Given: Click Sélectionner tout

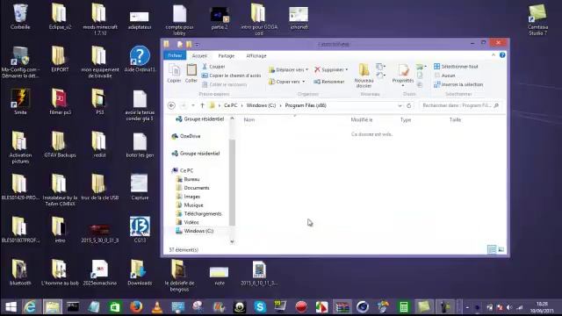Looking at the screenshot, I should coord(456,67).
